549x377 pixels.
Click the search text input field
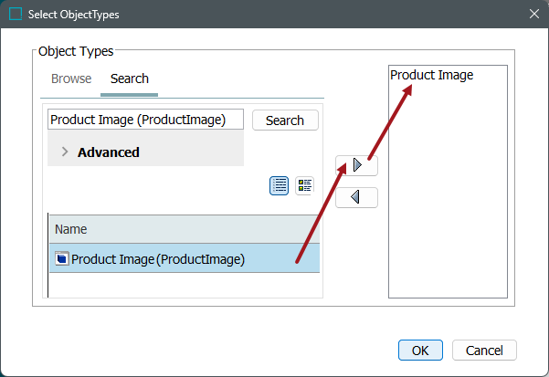click(146, 120)
